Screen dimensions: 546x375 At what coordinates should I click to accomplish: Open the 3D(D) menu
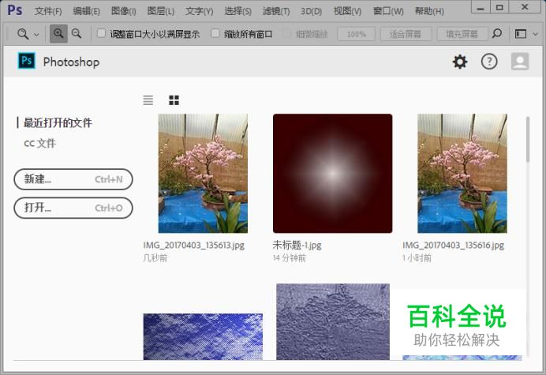click(x=312, y=11)
